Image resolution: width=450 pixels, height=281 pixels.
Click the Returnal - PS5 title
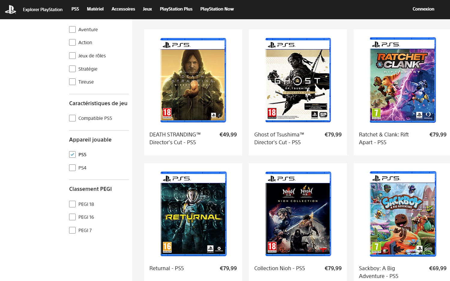click(166, 268)
